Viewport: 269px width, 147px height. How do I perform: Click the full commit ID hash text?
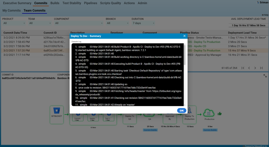click(29, 78)
